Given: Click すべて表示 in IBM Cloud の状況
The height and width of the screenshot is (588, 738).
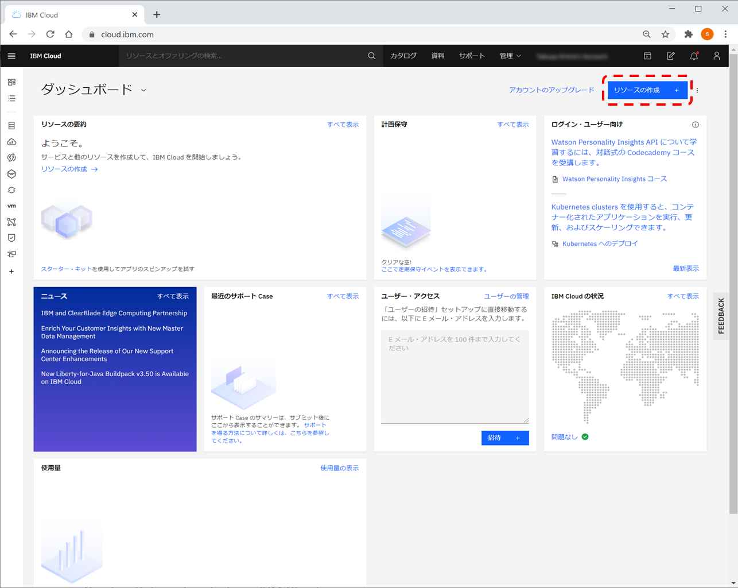Looking at the screenshot, I should click(x=683, y=296).
